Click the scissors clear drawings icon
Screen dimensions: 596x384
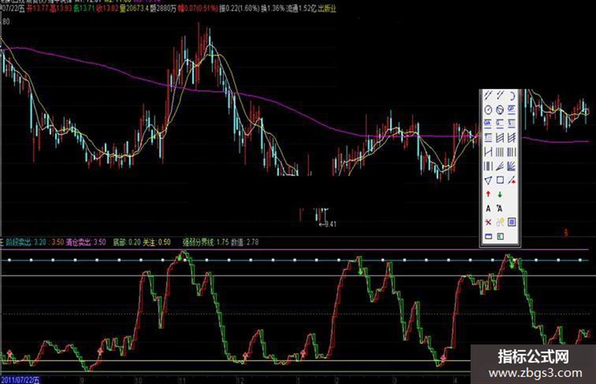(500, 222)
